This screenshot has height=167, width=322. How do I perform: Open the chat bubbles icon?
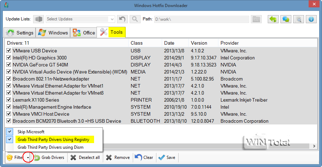click(286, 19)
